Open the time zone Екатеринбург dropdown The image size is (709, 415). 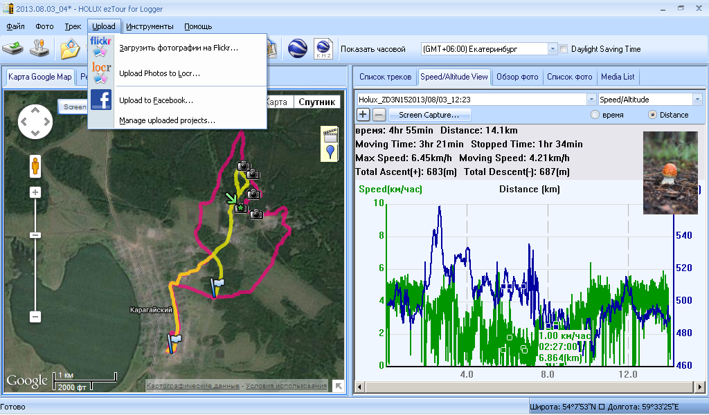552,49
